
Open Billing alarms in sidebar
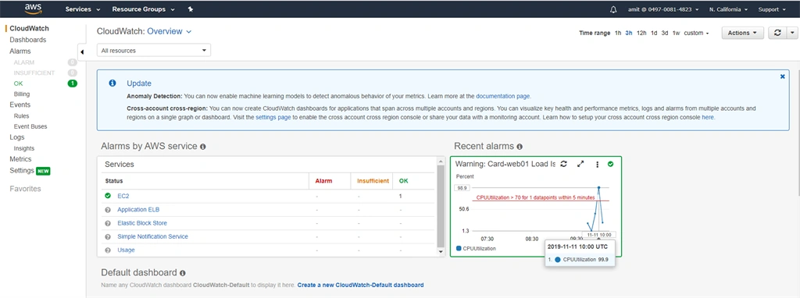coord(22,94)
